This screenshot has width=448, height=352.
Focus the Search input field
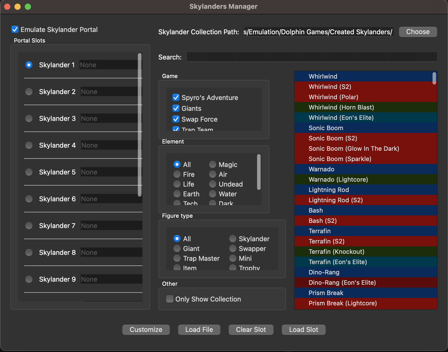coord(312,57)
